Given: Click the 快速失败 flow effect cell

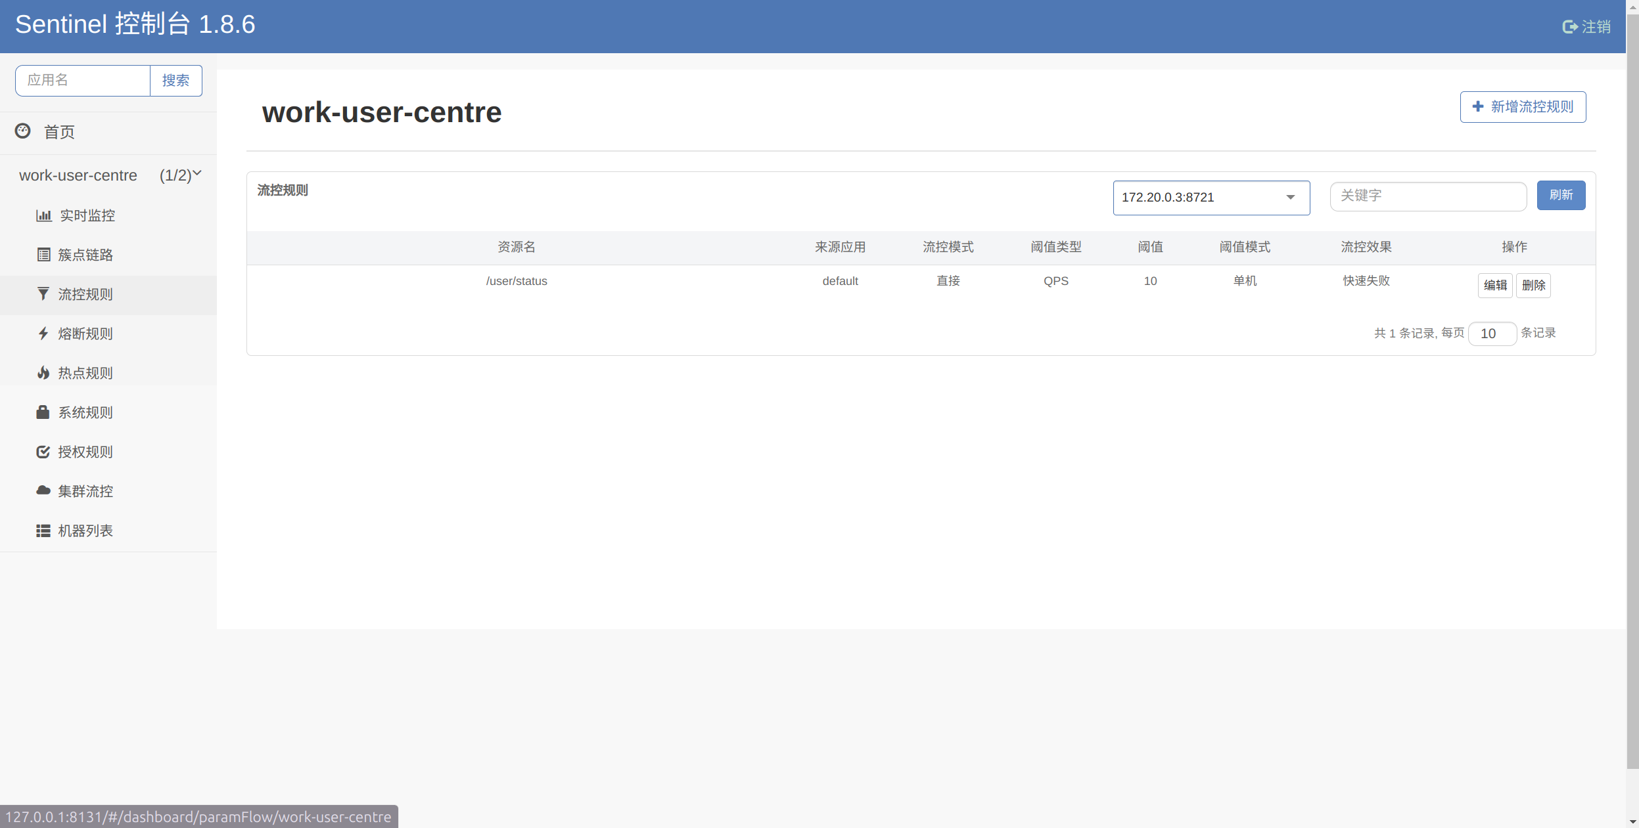Looking at the screenshot, I should pyautogui.click(x=1366, y=281).
